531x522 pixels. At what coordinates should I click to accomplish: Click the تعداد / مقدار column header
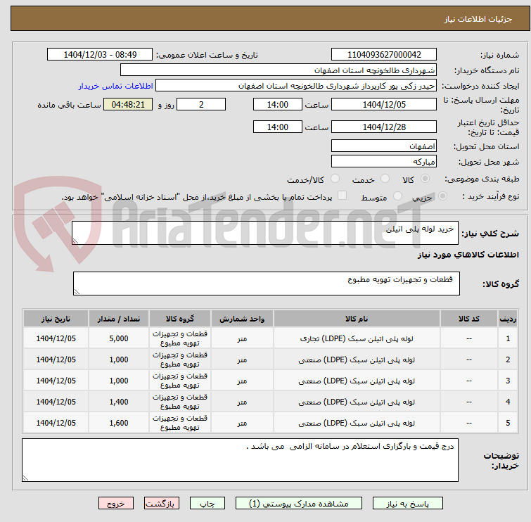(119, 319)
